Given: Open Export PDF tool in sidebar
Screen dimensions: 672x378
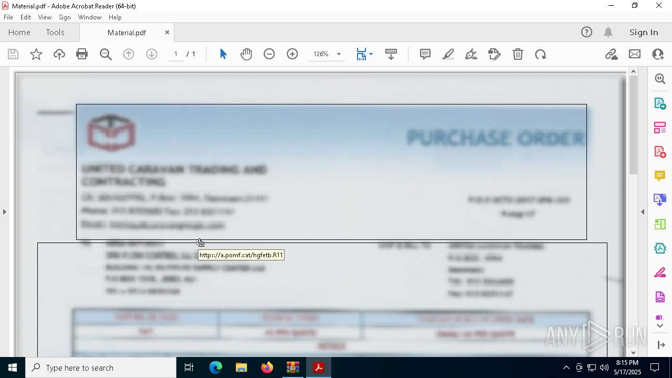Looking at the screenshot, I should (x=660, y=103).
